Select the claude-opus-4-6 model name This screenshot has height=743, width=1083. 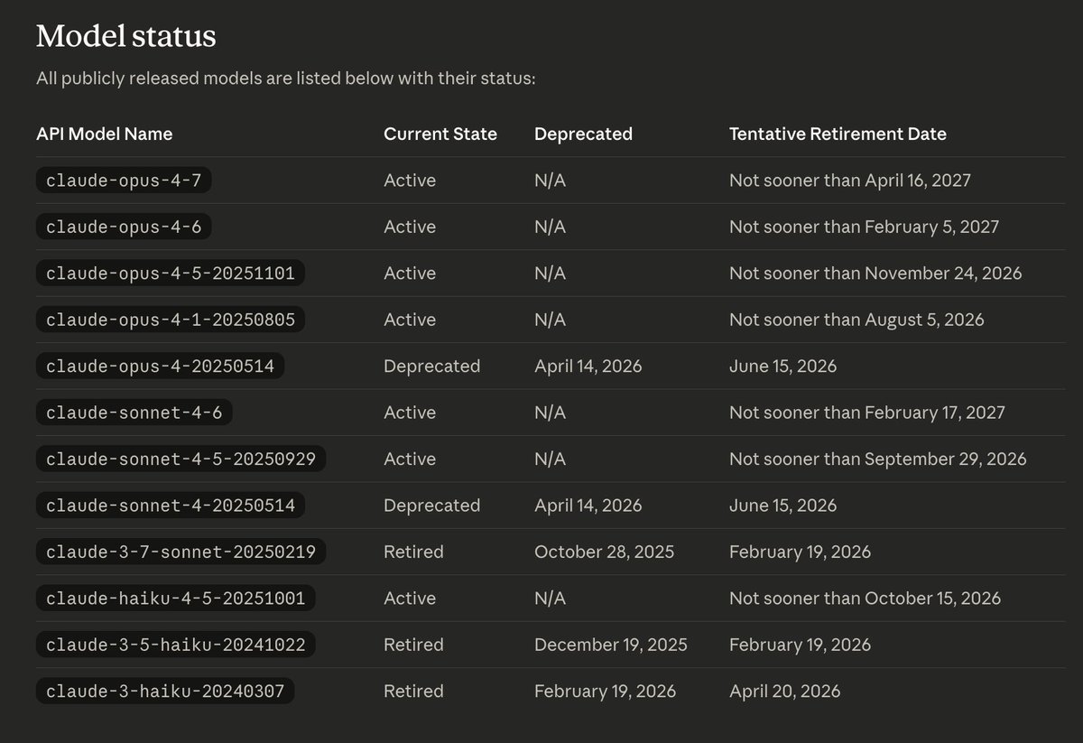(124, 227)
